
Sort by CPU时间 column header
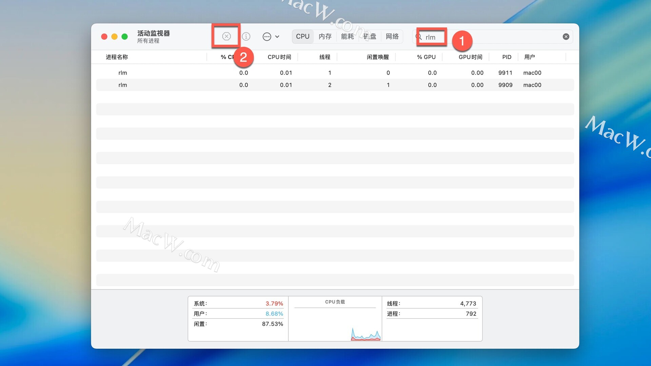pyautogui.click(x=279, y=57)
